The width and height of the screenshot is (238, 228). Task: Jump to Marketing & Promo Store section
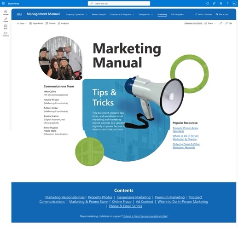[x=88, y=202]
